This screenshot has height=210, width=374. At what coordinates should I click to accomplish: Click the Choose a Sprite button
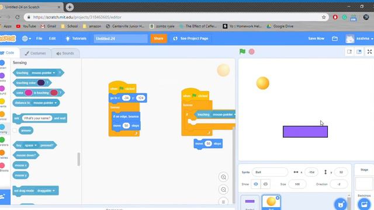(341, 204)
